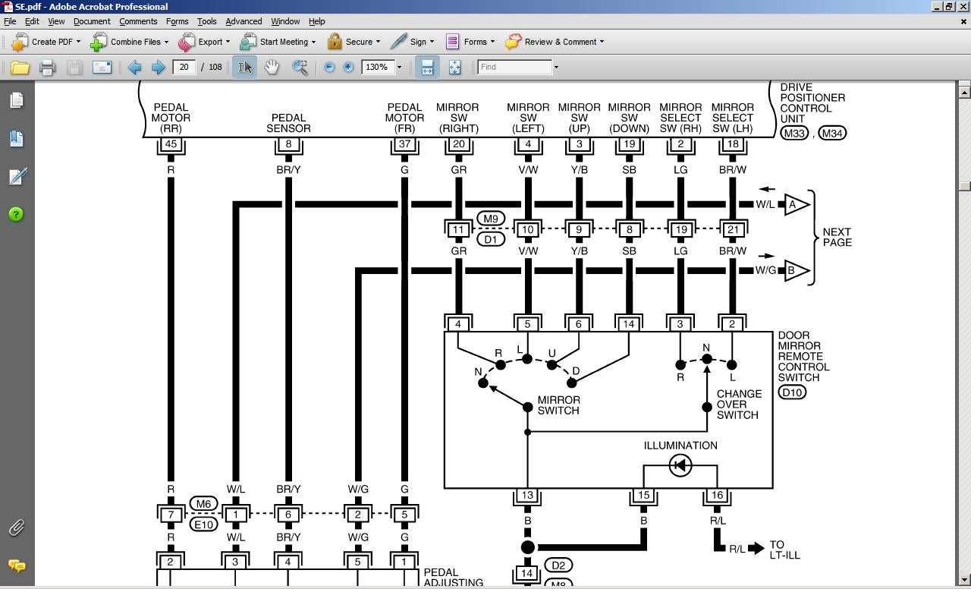Screen dimensions: 971x589
Task: Click the Secure padlock button
Action: tap(353, 42)
